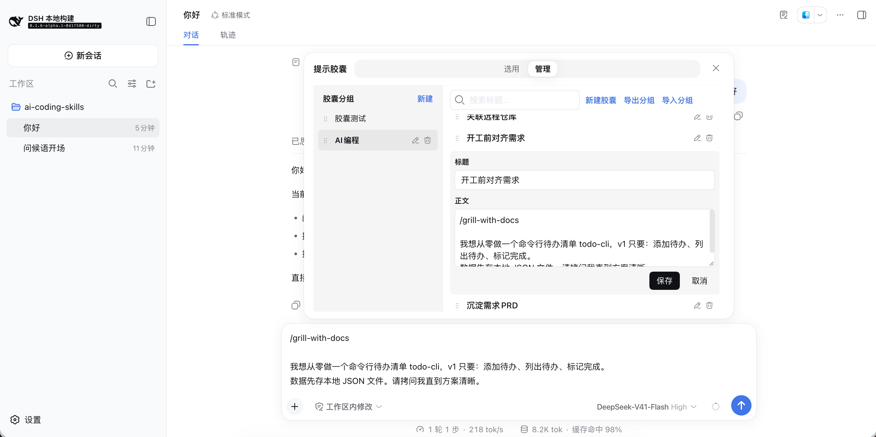This screenshot has height=437, width=876.
Task: Open DeepSeek-V41-Flash model selector
Action: (x=646, y=407)
